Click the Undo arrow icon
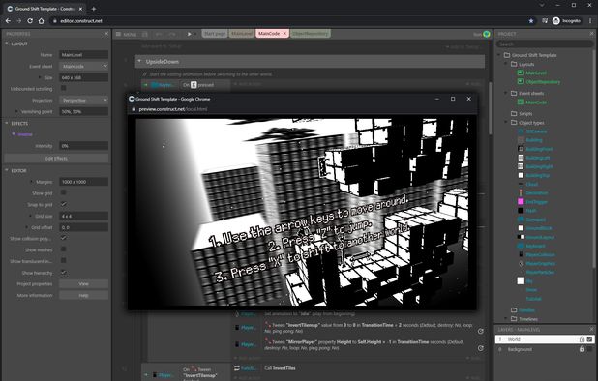This screenshot has height=381, width=598. [159, 34]
